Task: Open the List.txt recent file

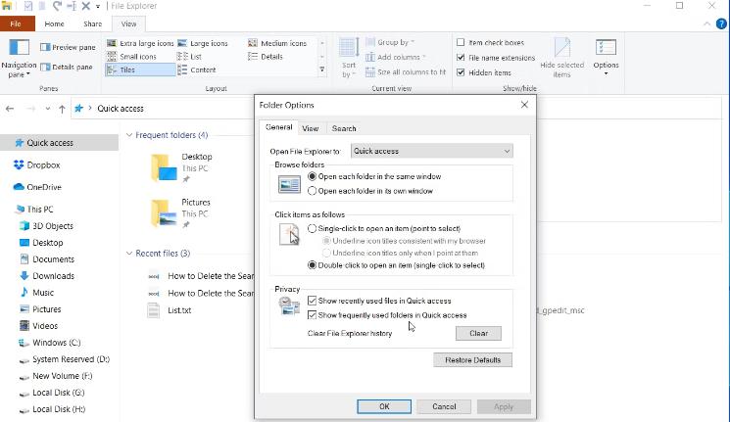Action: click(x=170, y=310)
